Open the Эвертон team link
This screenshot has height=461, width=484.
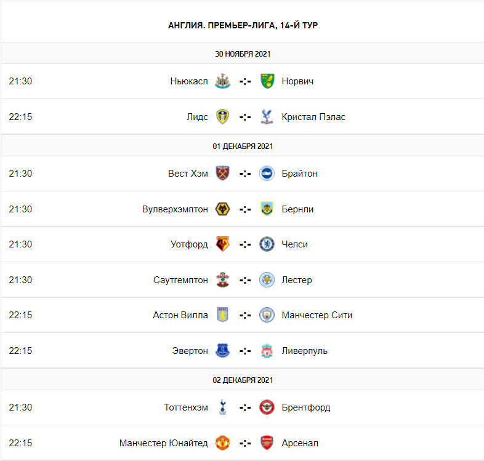[x=190, y=351]
